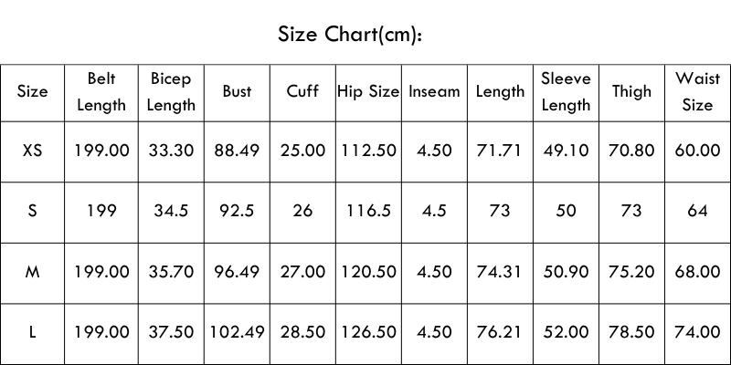Select the Inseam column header
Screen dimensions: 731x365
(x=434, y=91)
